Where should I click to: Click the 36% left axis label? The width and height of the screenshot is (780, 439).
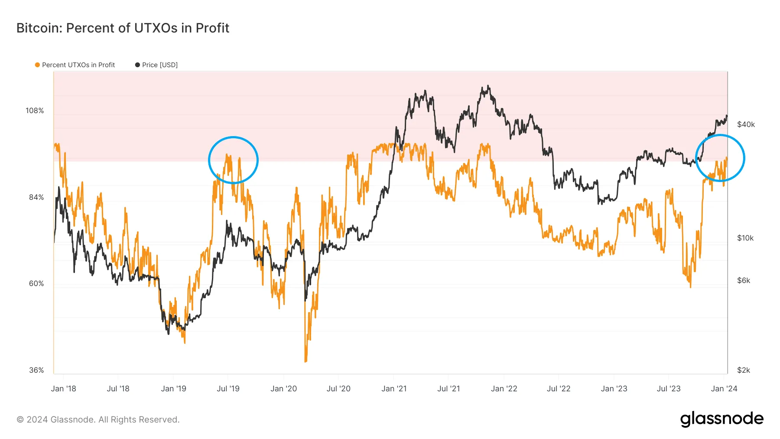(x=36, y=370)
